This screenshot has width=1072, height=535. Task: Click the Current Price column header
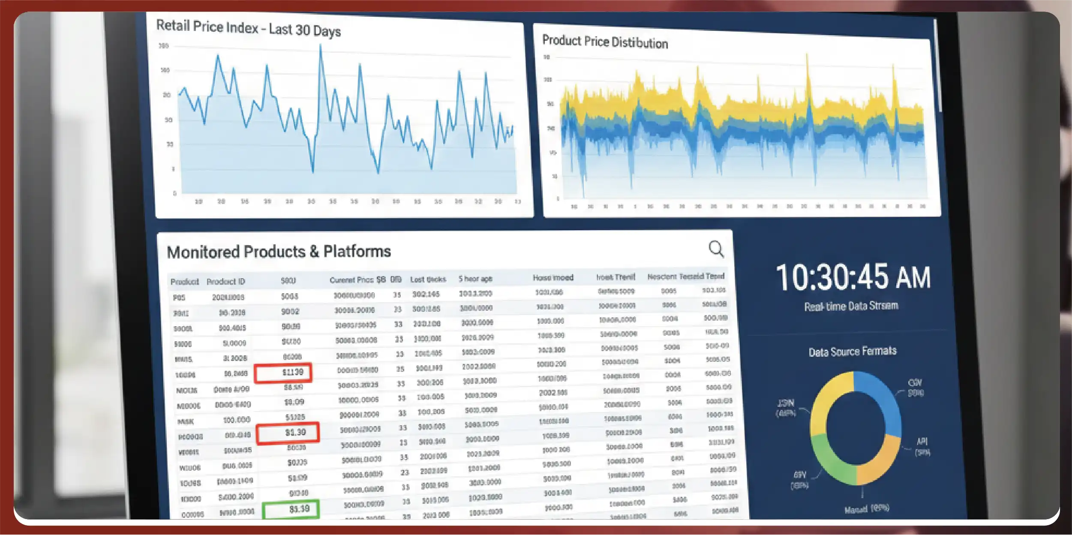357,280
